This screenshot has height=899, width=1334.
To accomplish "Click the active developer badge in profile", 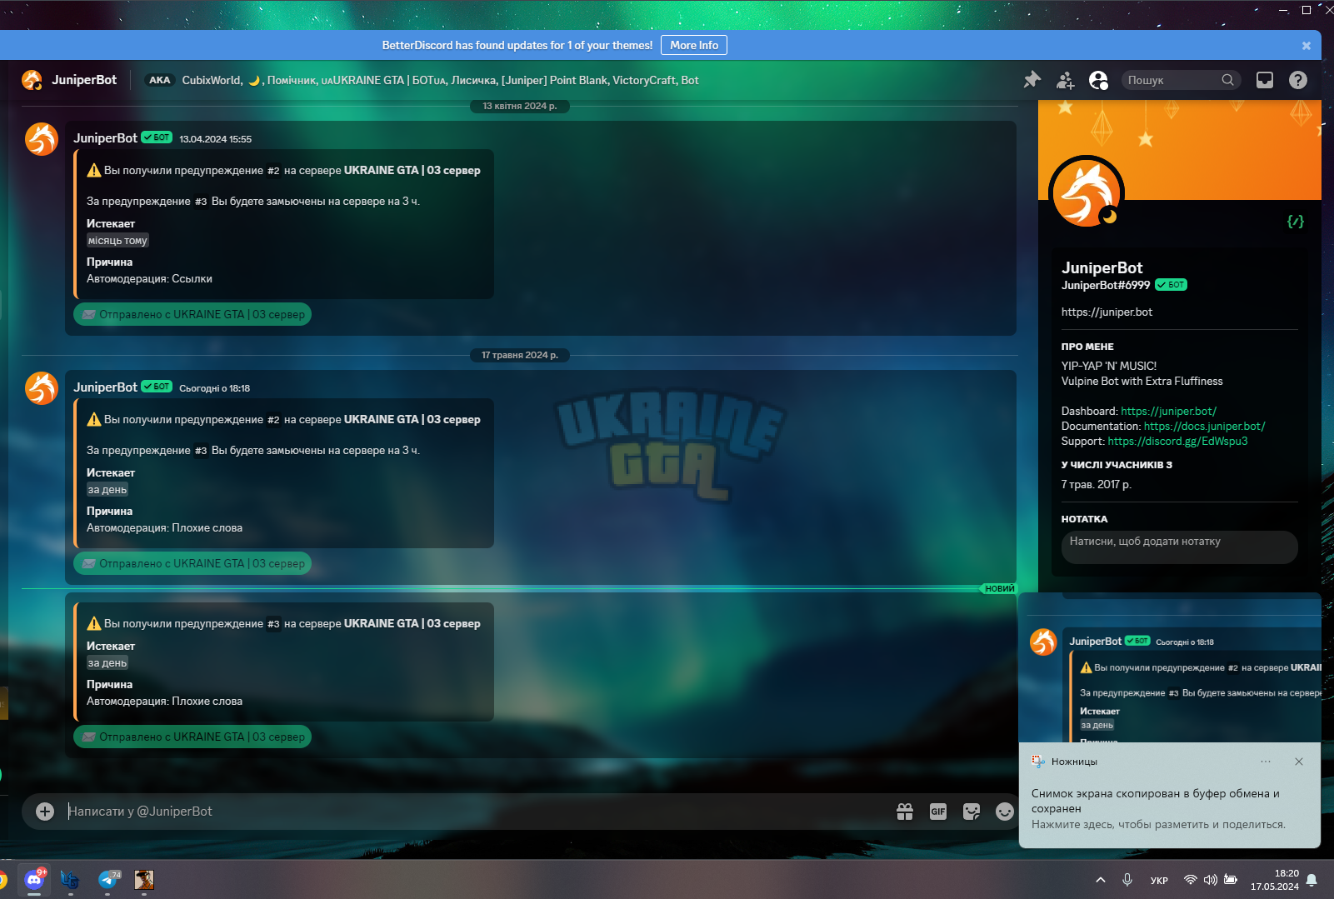I will 1296,222.
